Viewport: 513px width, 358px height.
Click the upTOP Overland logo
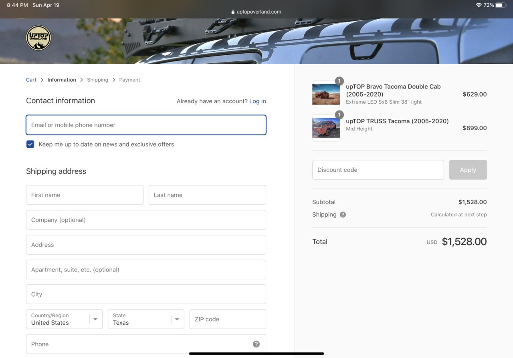38,38
